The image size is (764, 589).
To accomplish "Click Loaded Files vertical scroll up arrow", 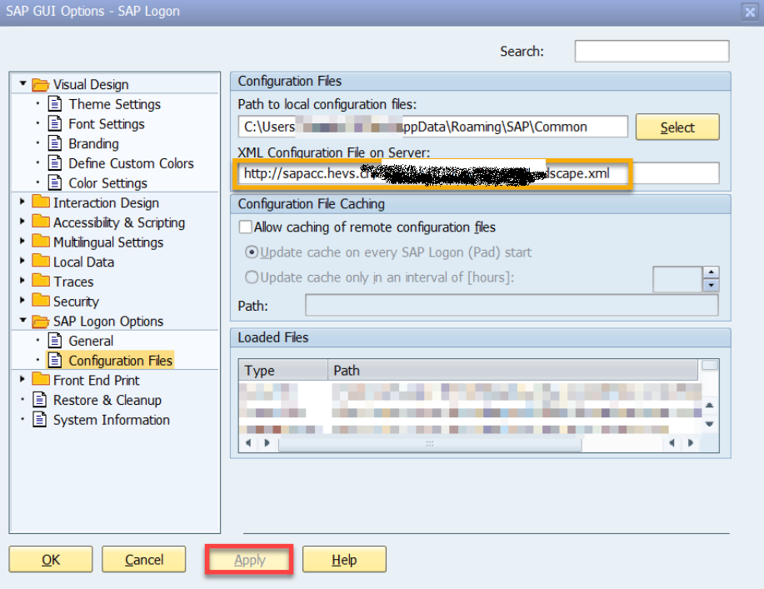I will click(710, 406).
